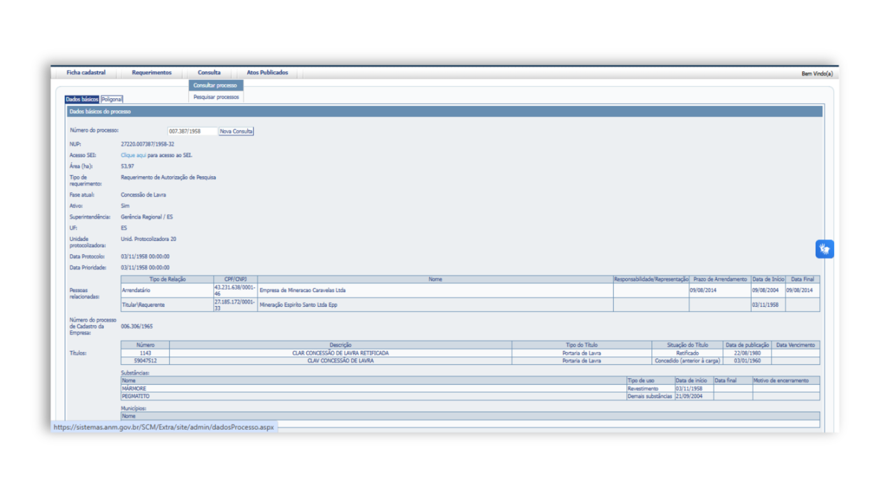Choose Pesquisar processos from dropdown
This screenshot has height=494, width=879.
[216, 97]
